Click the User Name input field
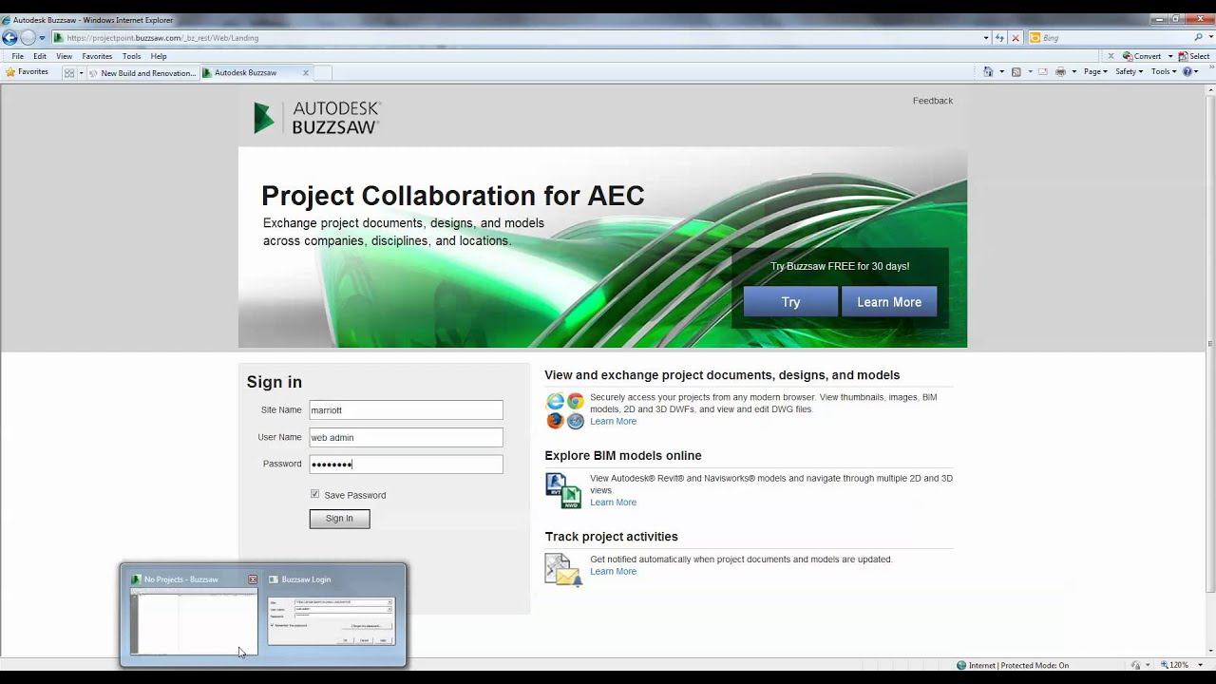 pos(406,438)
